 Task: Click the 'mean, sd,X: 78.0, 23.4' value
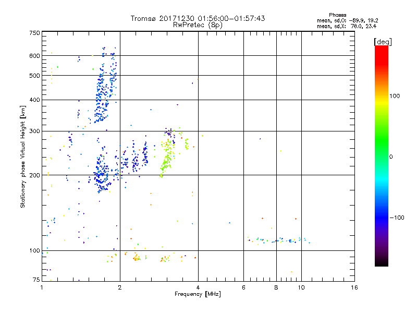click(x=346, y=26)
